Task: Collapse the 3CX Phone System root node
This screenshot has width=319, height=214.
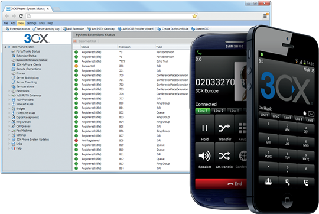Action: click(5, 47)
